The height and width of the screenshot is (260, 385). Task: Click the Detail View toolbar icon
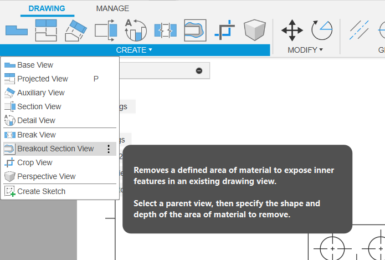point(135,30)
